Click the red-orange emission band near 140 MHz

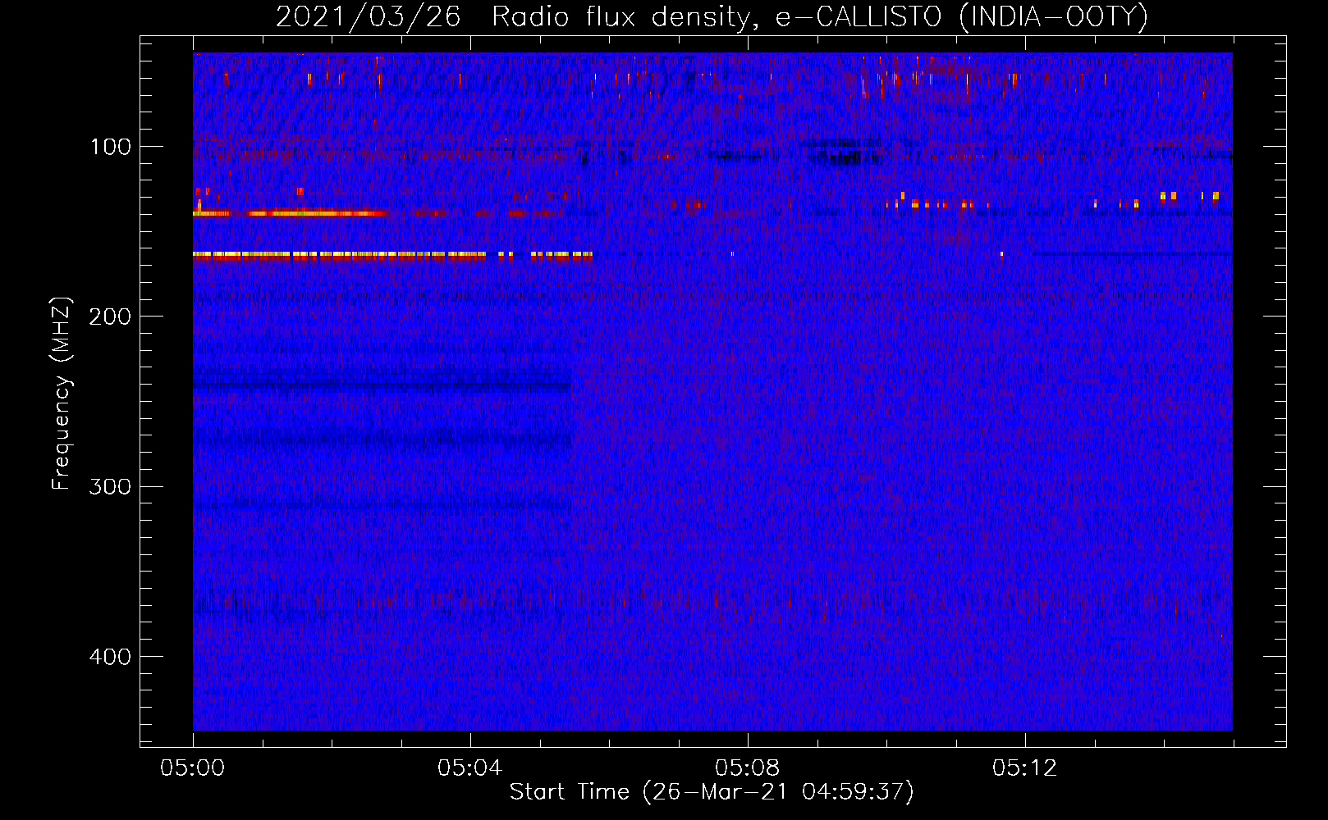pyautogui.click(x=291, y=213)
